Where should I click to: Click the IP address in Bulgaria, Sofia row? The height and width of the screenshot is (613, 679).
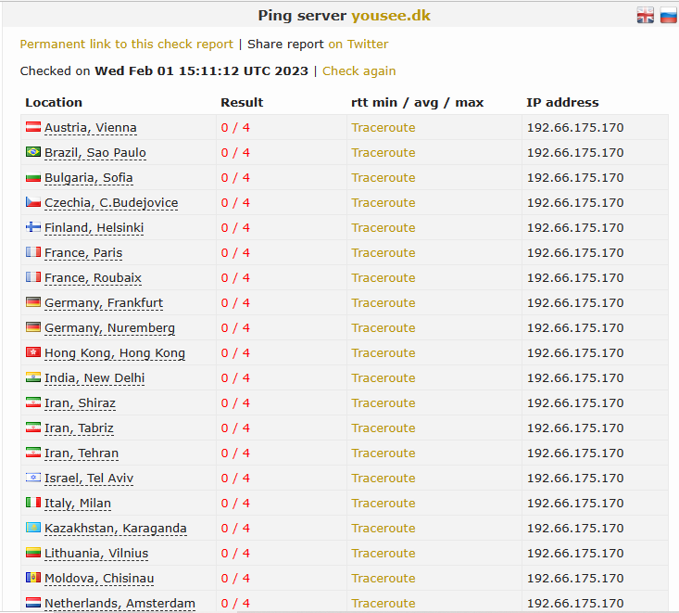(x=575, y=178)
